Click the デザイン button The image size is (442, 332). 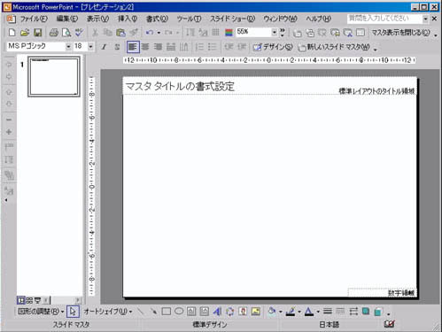(273, 47)
